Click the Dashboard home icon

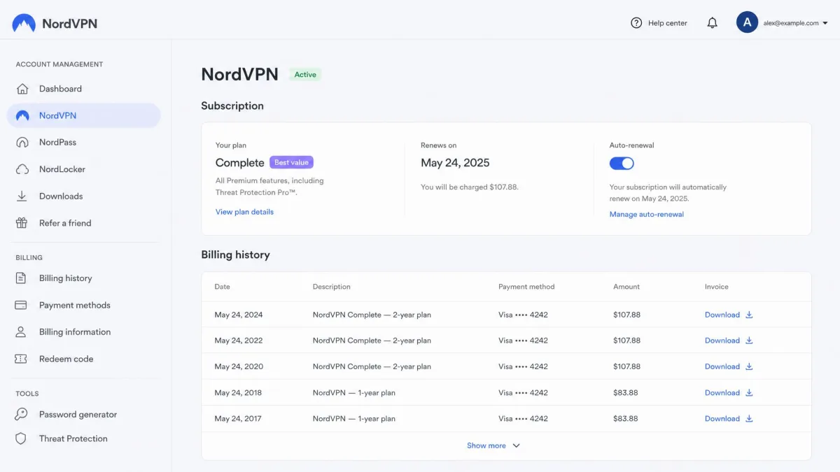coord(22,89)
